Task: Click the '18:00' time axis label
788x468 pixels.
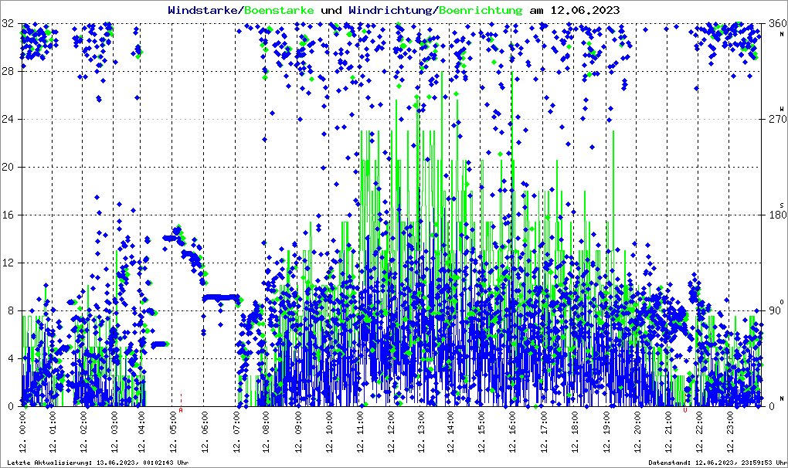Action: pos(576,424)
